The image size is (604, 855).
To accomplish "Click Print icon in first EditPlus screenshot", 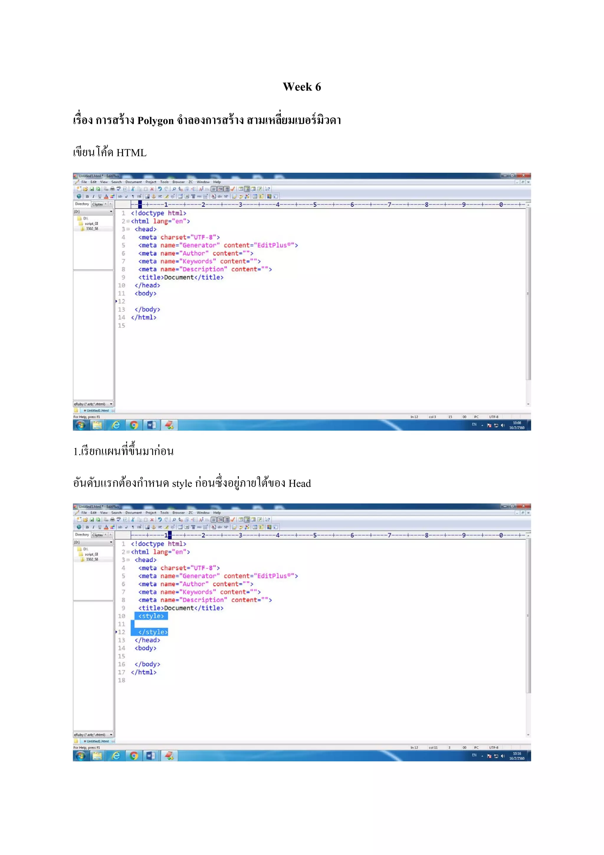I will point(112,189).
